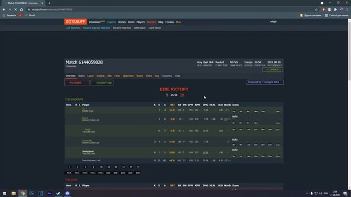Open the browser profile avatar
This screenshot has height=197, width=351.
point(341,10)
